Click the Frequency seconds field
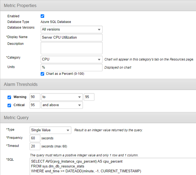Screen dimensions: 196x175 click(35, 138)
